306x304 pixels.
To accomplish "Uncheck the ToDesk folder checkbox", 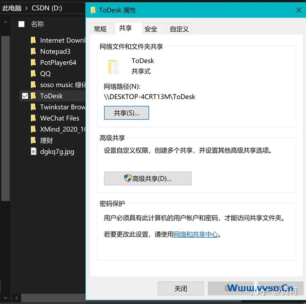I will [x=25, y=96].
